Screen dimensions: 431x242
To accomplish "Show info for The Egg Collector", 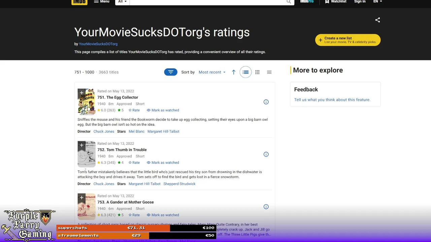I will (x=266, y=102).
